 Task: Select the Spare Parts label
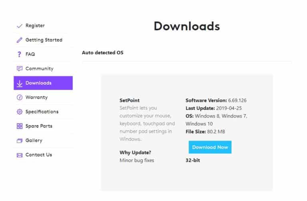coord(39,126)
